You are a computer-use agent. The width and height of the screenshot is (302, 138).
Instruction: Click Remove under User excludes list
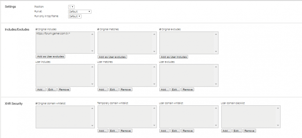pos(188,89)
